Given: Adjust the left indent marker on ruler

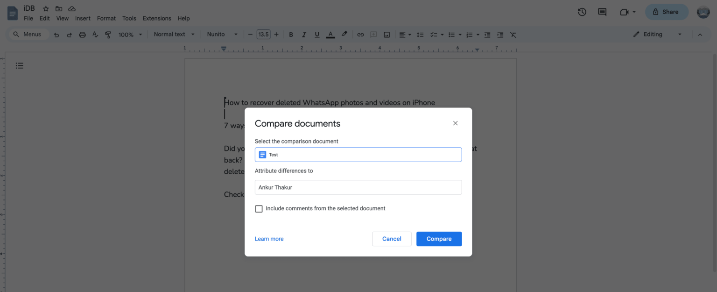Looking at the screenshot, I should 224,49.
